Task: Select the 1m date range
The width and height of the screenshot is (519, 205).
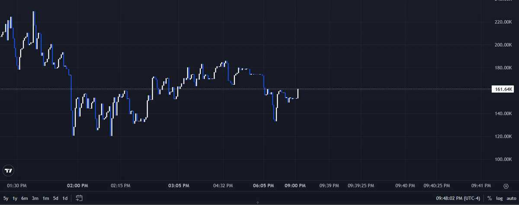Action: pos(46,198)
